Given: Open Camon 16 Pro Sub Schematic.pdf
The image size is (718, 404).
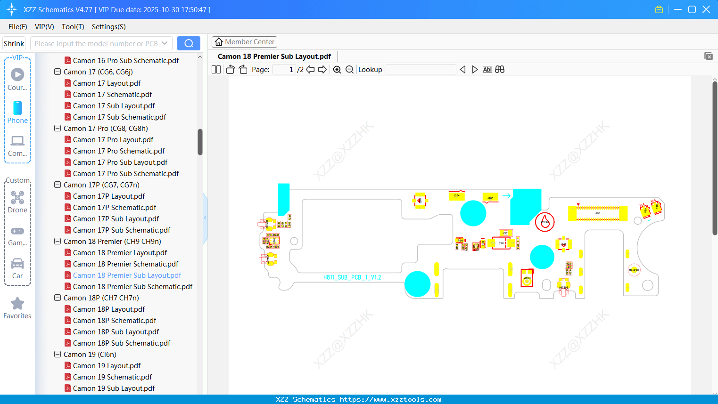Looking at the screenshot, I should pos(126,61).
